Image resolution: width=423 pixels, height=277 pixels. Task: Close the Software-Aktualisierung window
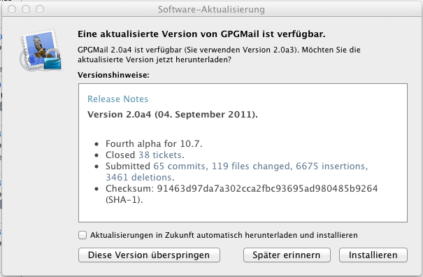pos(12,9)
